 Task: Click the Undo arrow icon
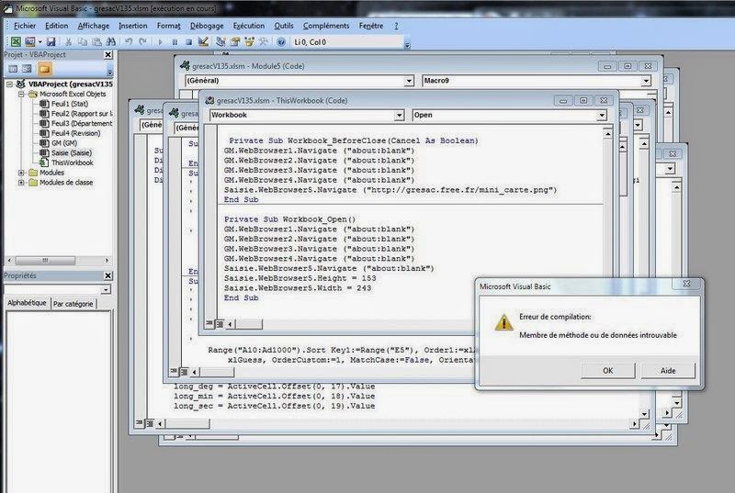129,41
